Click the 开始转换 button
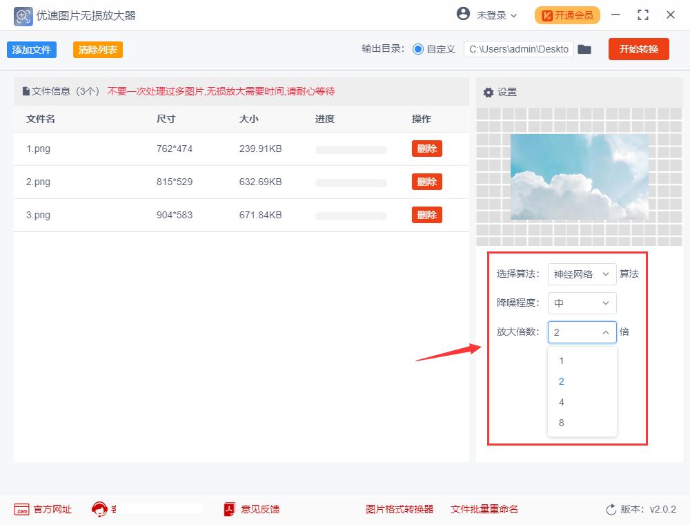Screen dimensions: 690x525 pyautogui.click(x=638, y=49)
